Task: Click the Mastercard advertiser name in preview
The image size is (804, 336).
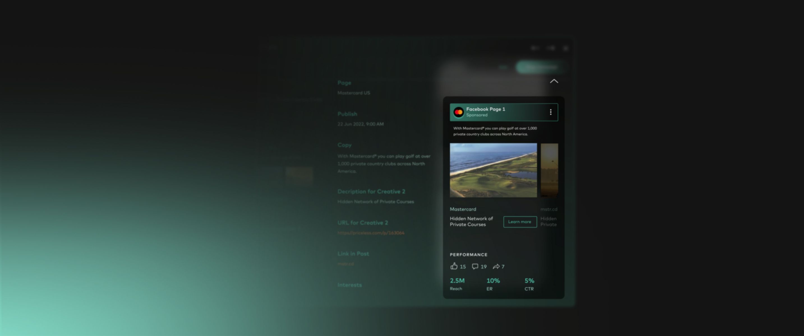Action: click(x=463, y=209)
